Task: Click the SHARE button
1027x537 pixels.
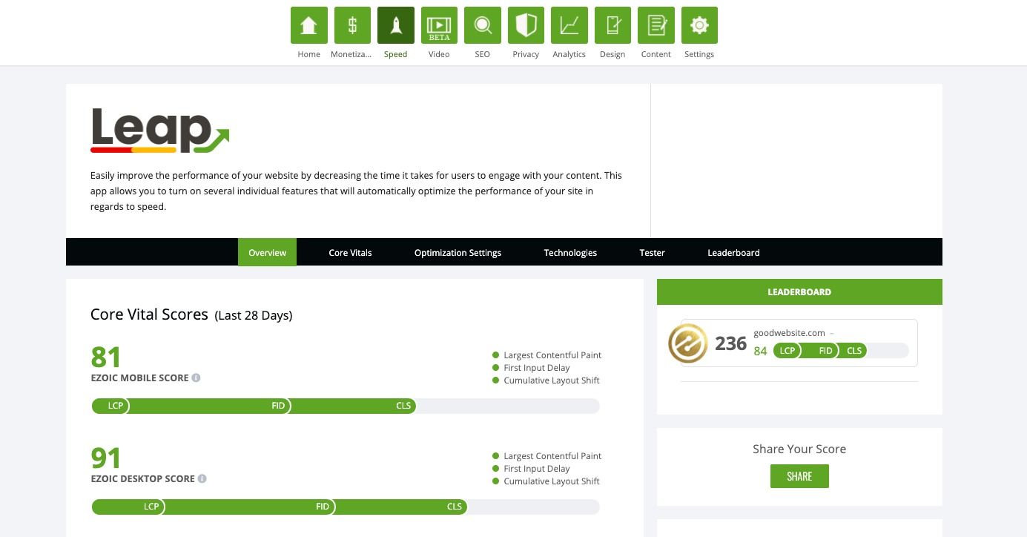Action: click(799, 476)
